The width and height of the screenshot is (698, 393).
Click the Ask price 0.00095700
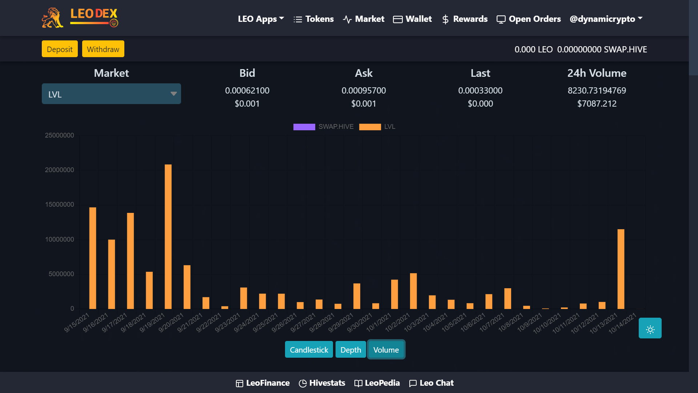click(364, 91)
